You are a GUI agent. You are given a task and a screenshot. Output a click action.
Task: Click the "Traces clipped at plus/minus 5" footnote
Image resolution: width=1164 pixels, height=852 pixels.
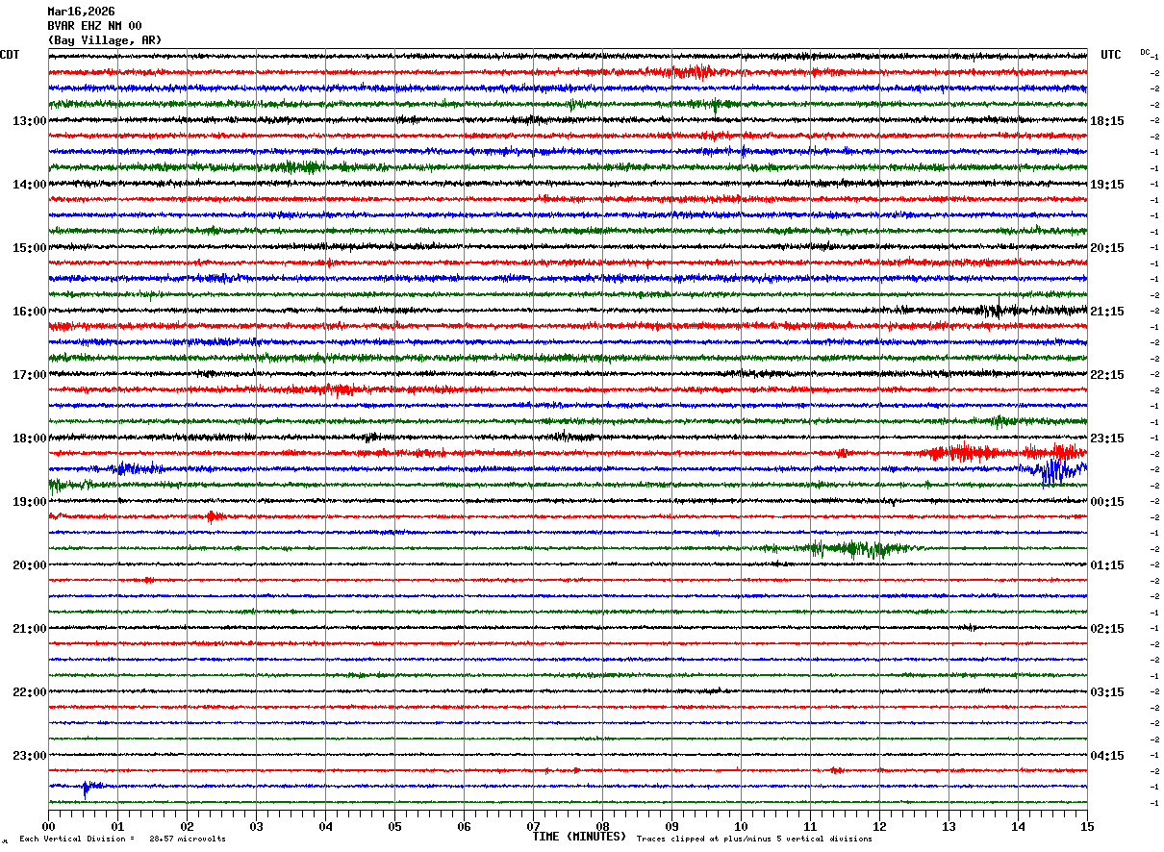[x=754, y=839]
